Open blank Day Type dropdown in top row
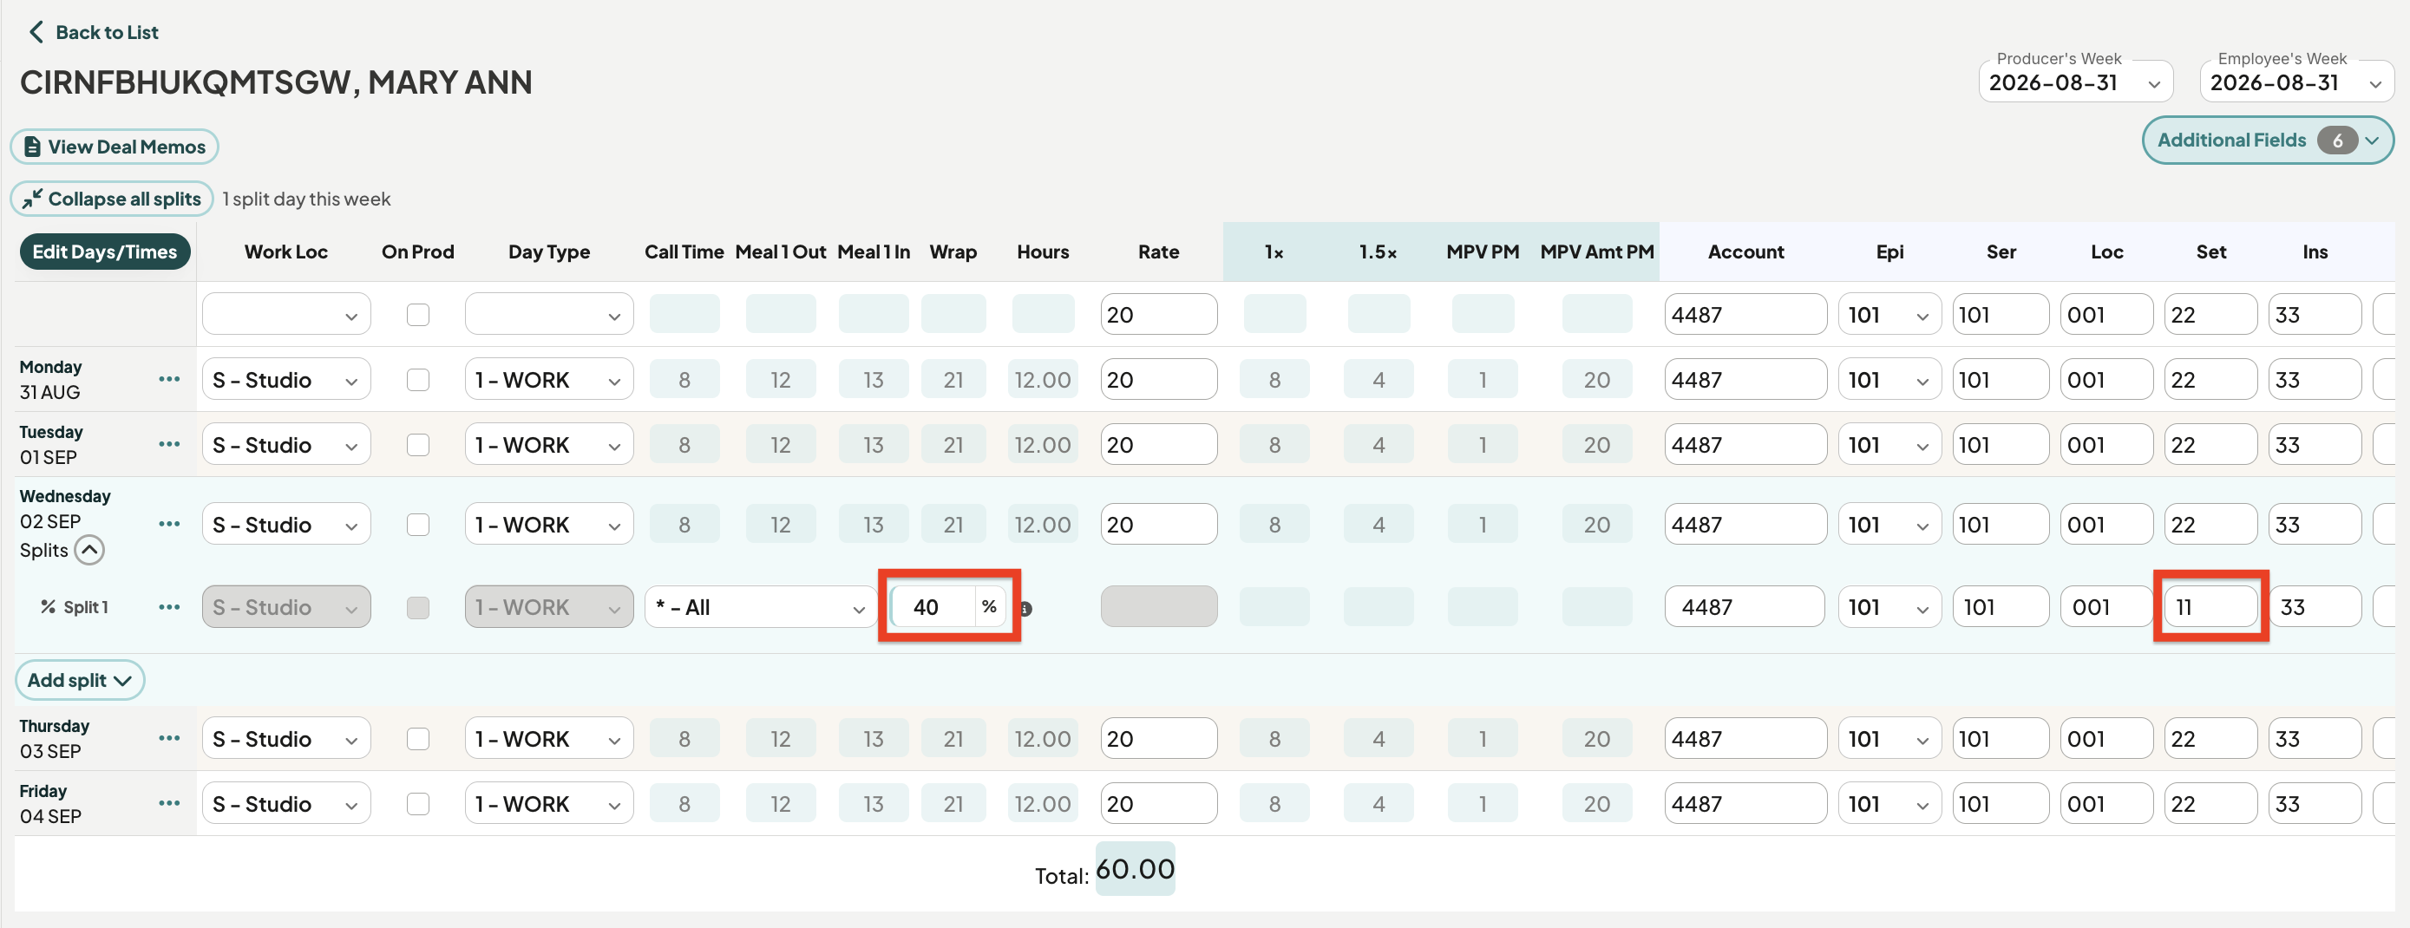The height and width of the screenshot is (928, 2410). [549, 314]
